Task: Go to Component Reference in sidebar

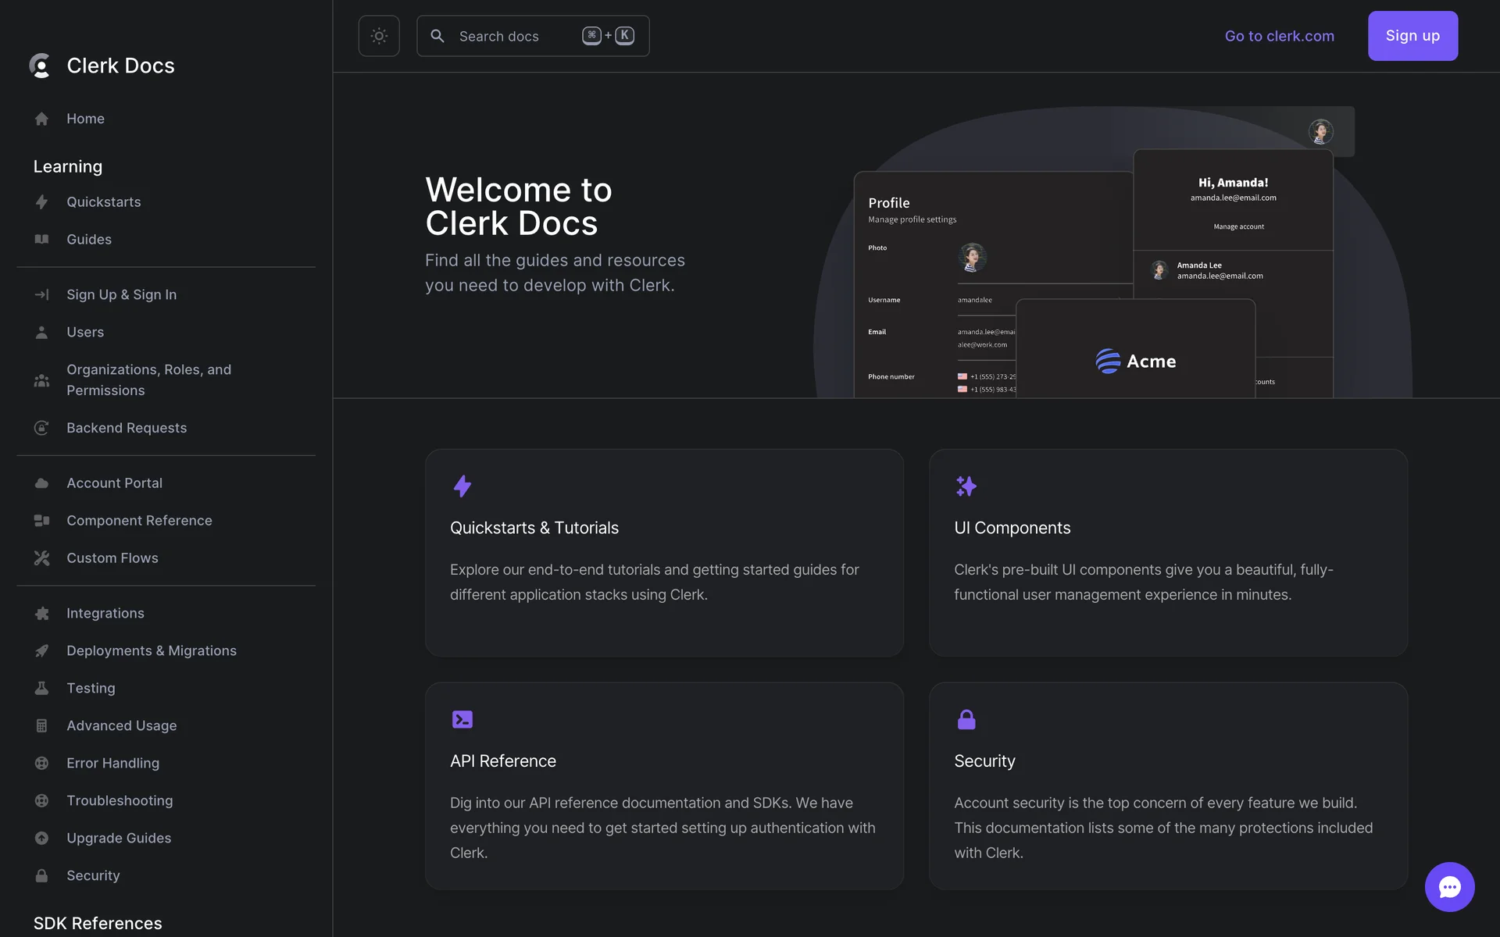Action: click(139, 521)
